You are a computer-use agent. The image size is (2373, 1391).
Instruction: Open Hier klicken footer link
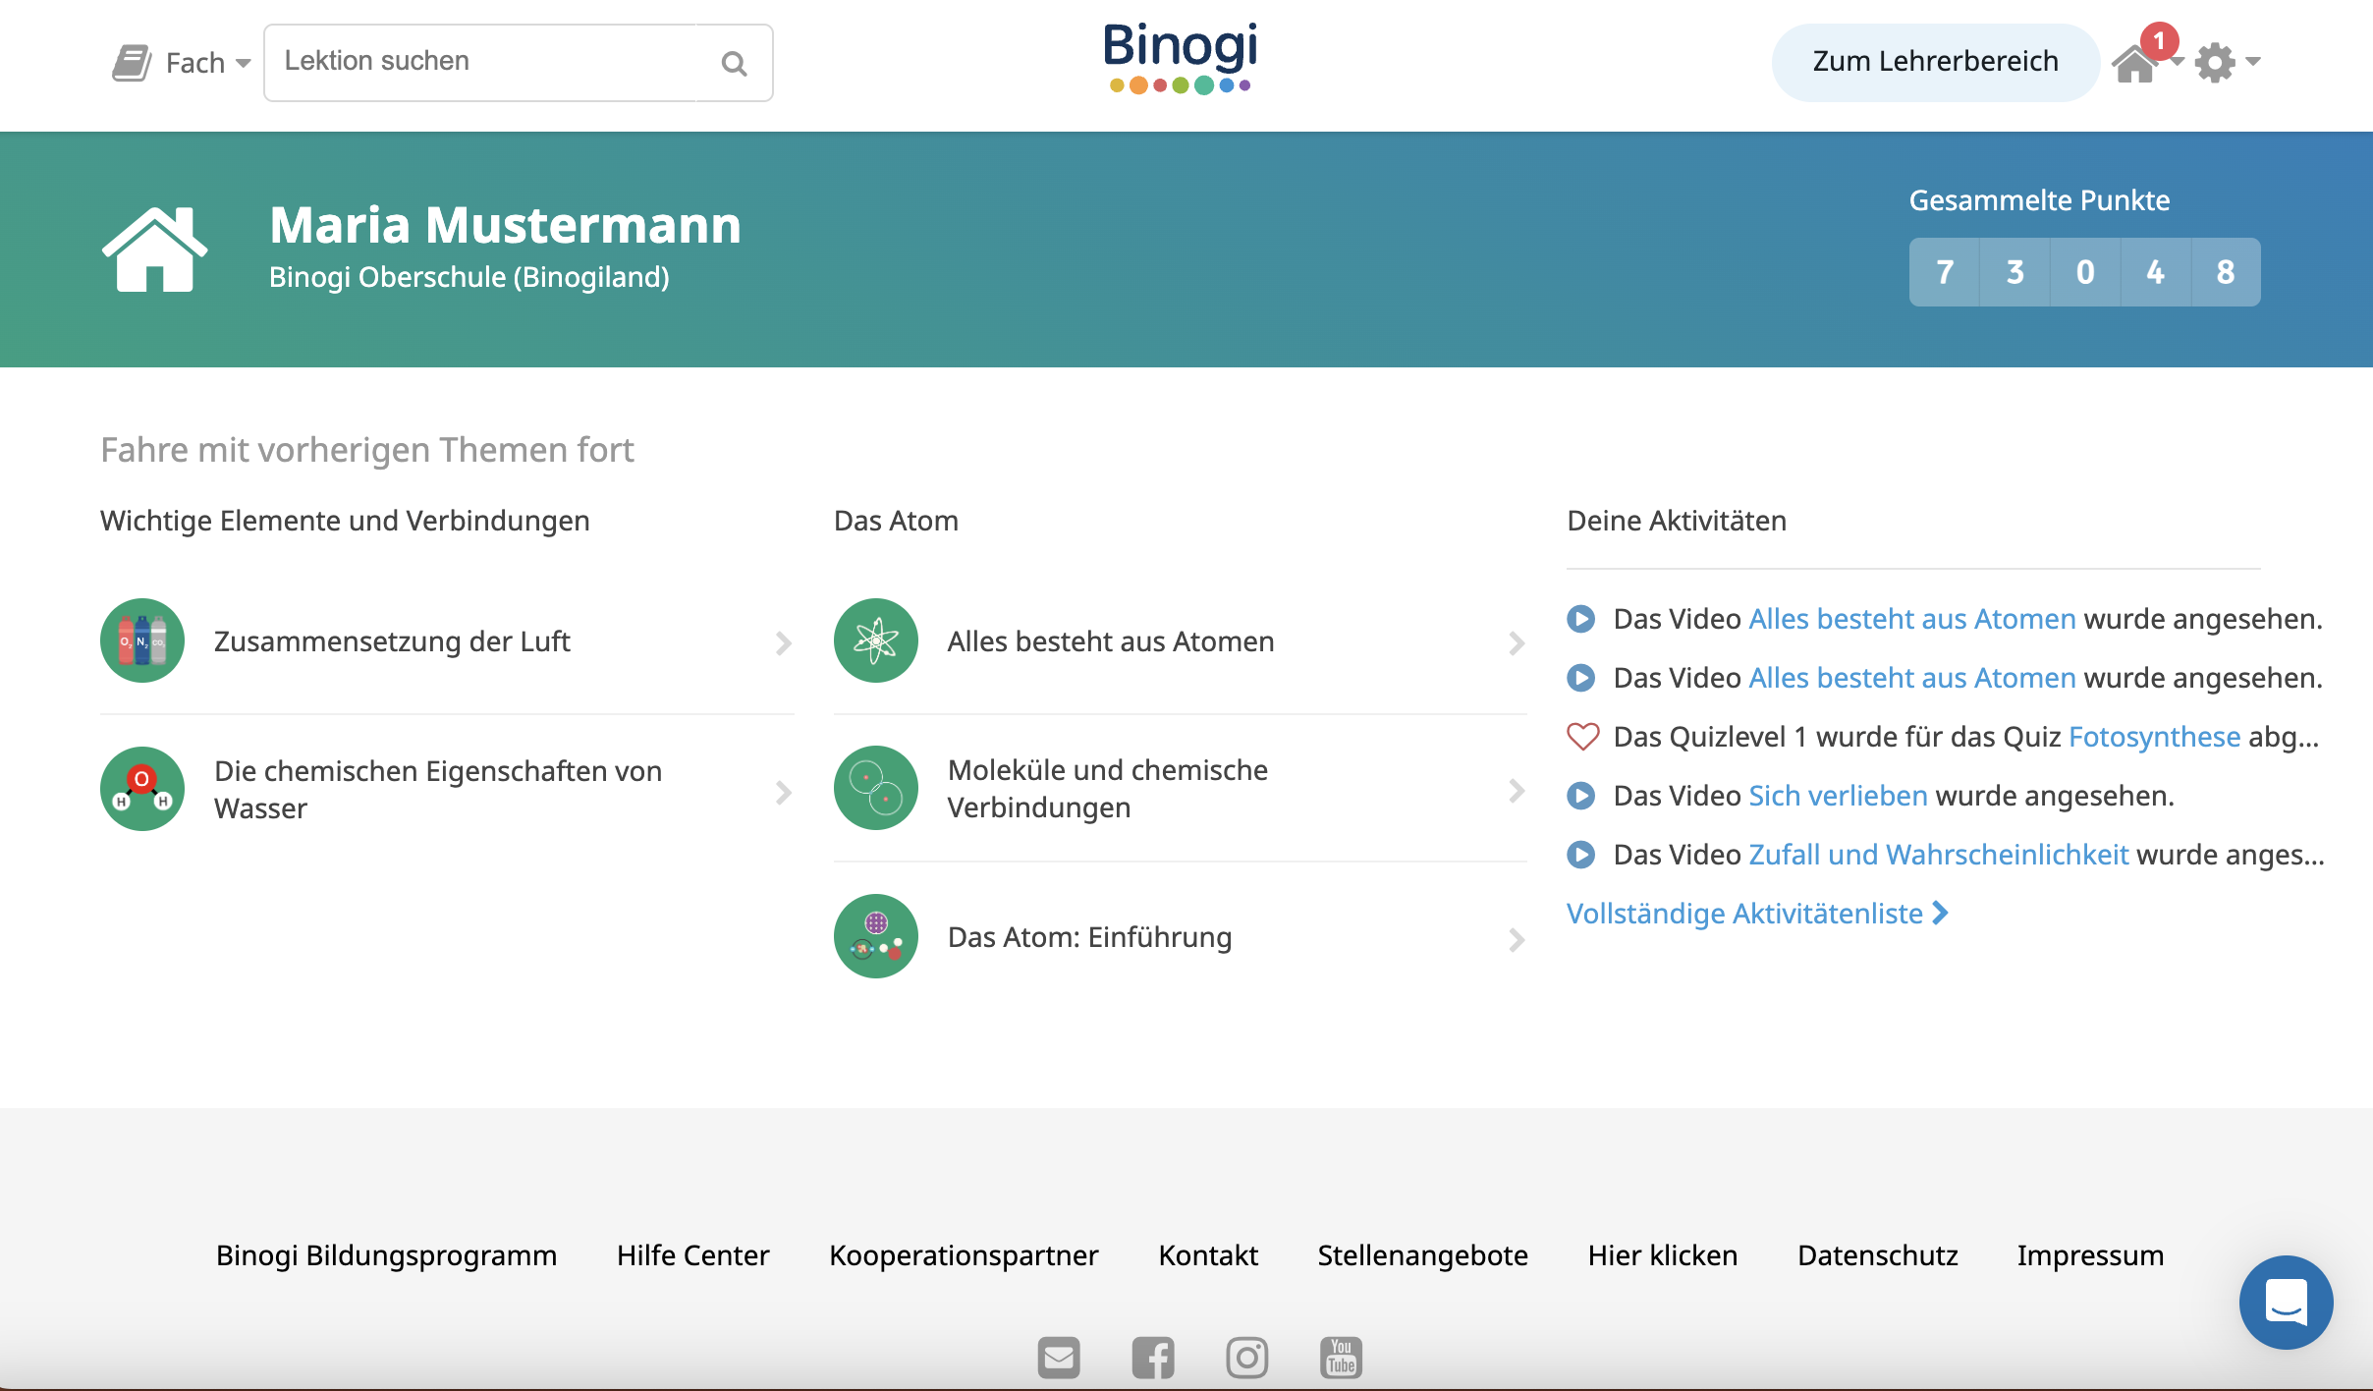point(1663,1255)
